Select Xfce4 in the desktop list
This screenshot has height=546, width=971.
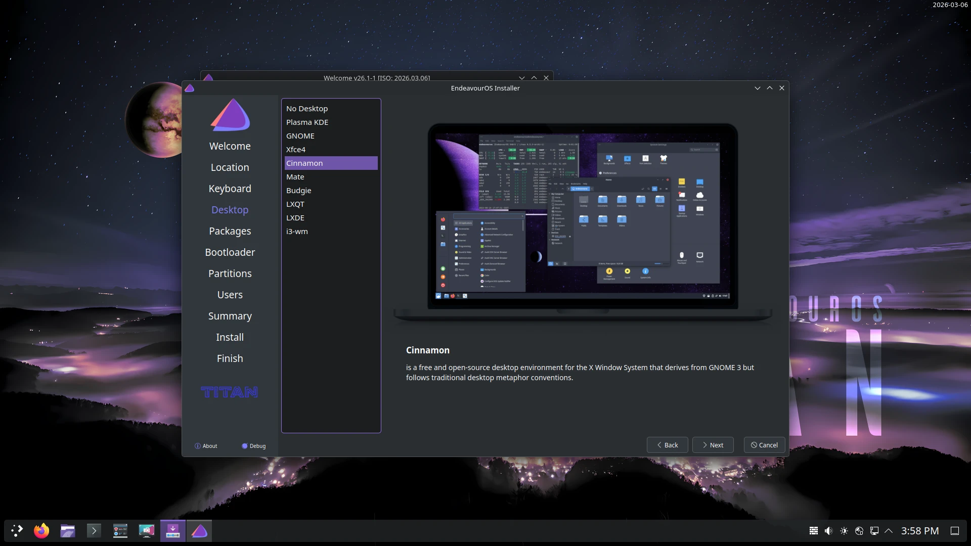pos(296,150)
